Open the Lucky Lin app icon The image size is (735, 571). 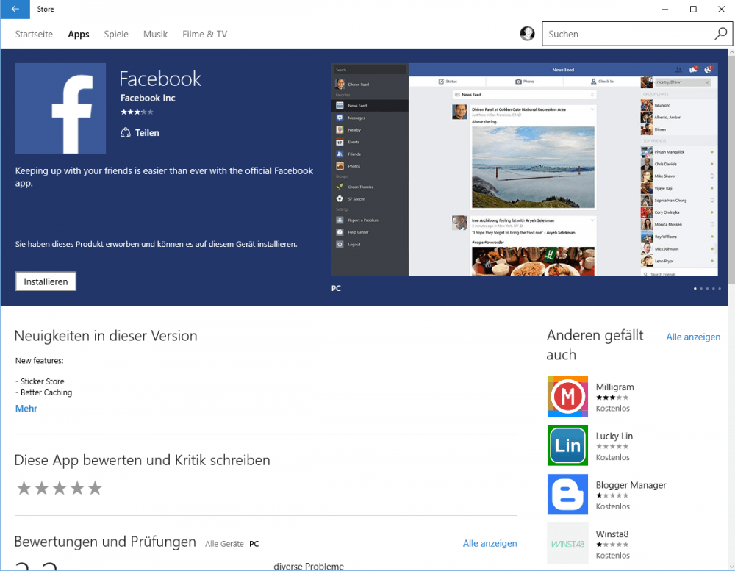pyautogui.click(x=567, y=445)
